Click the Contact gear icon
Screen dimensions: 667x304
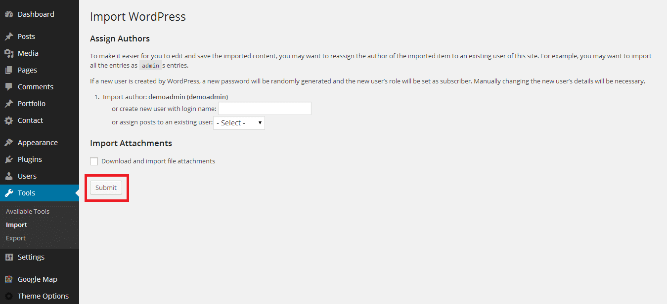[x=9, y=120]
